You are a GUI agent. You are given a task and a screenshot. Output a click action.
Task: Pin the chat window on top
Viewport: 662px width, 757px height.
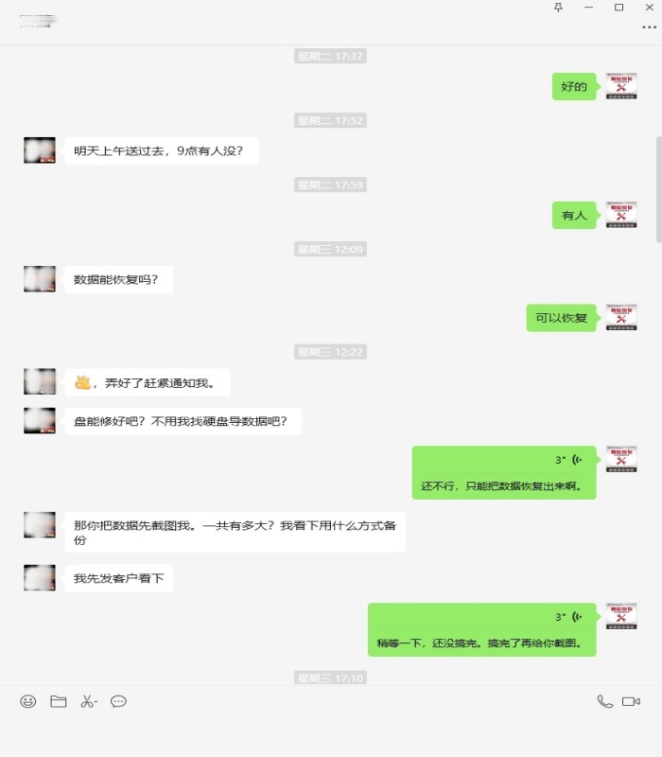[x=558, y=8]
